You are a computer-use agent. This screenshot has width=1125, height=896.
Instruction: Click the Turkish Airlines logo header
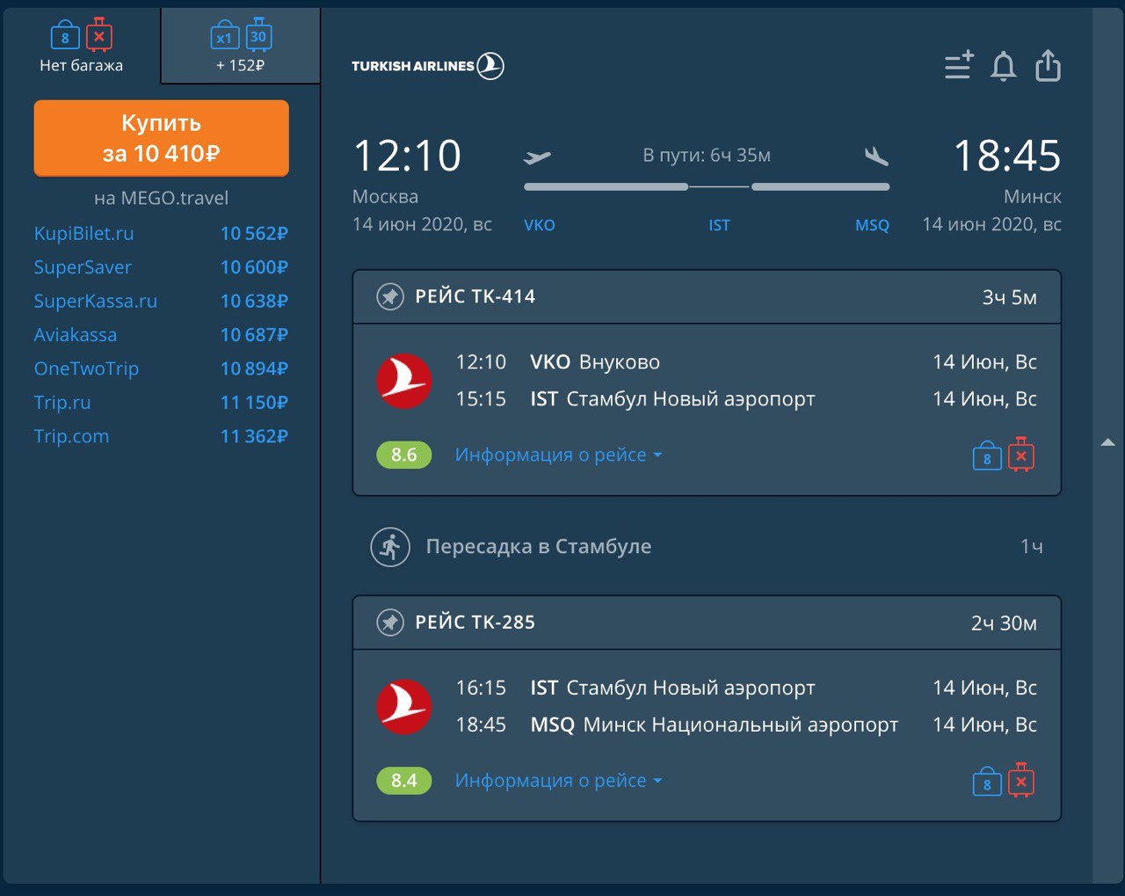pyautogui.click(x=427, y=66)
